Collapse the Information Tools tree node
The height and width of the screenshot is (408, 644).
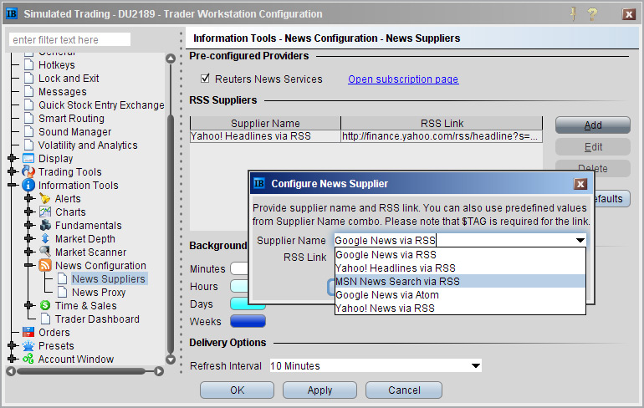[12, 185]
